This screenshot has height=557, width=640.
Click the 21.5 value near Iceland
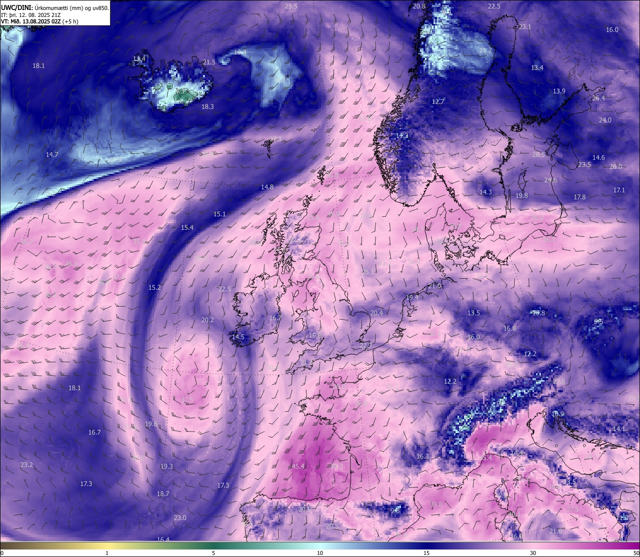209,62
